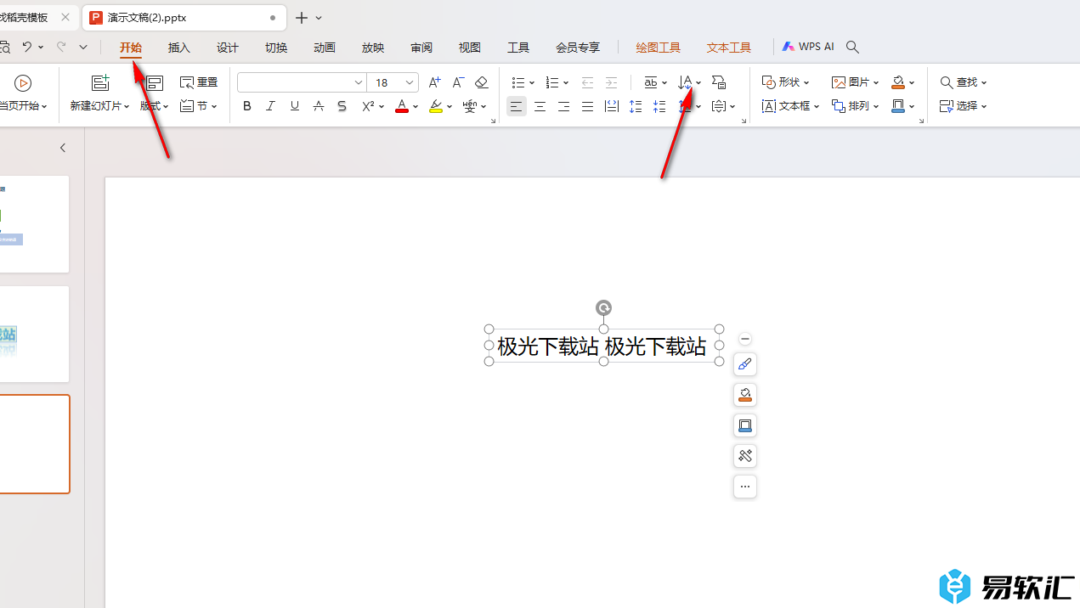The height and width of the screenshot is (608, 1080).
Task: Click the Reset (重置) button
Action: point(200,82)
